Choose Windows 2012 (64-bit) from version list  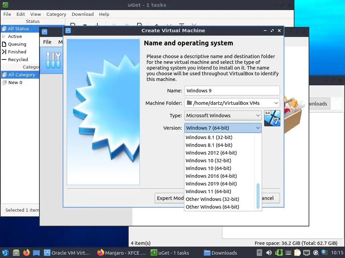(219, 153)
